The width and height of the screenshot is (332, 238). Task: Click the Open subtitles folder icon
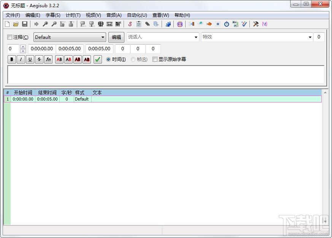(16, 24)
